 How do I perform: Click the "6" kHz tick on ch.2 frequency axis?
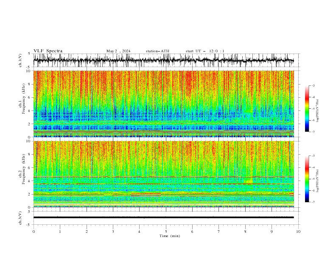pos(30,168)
